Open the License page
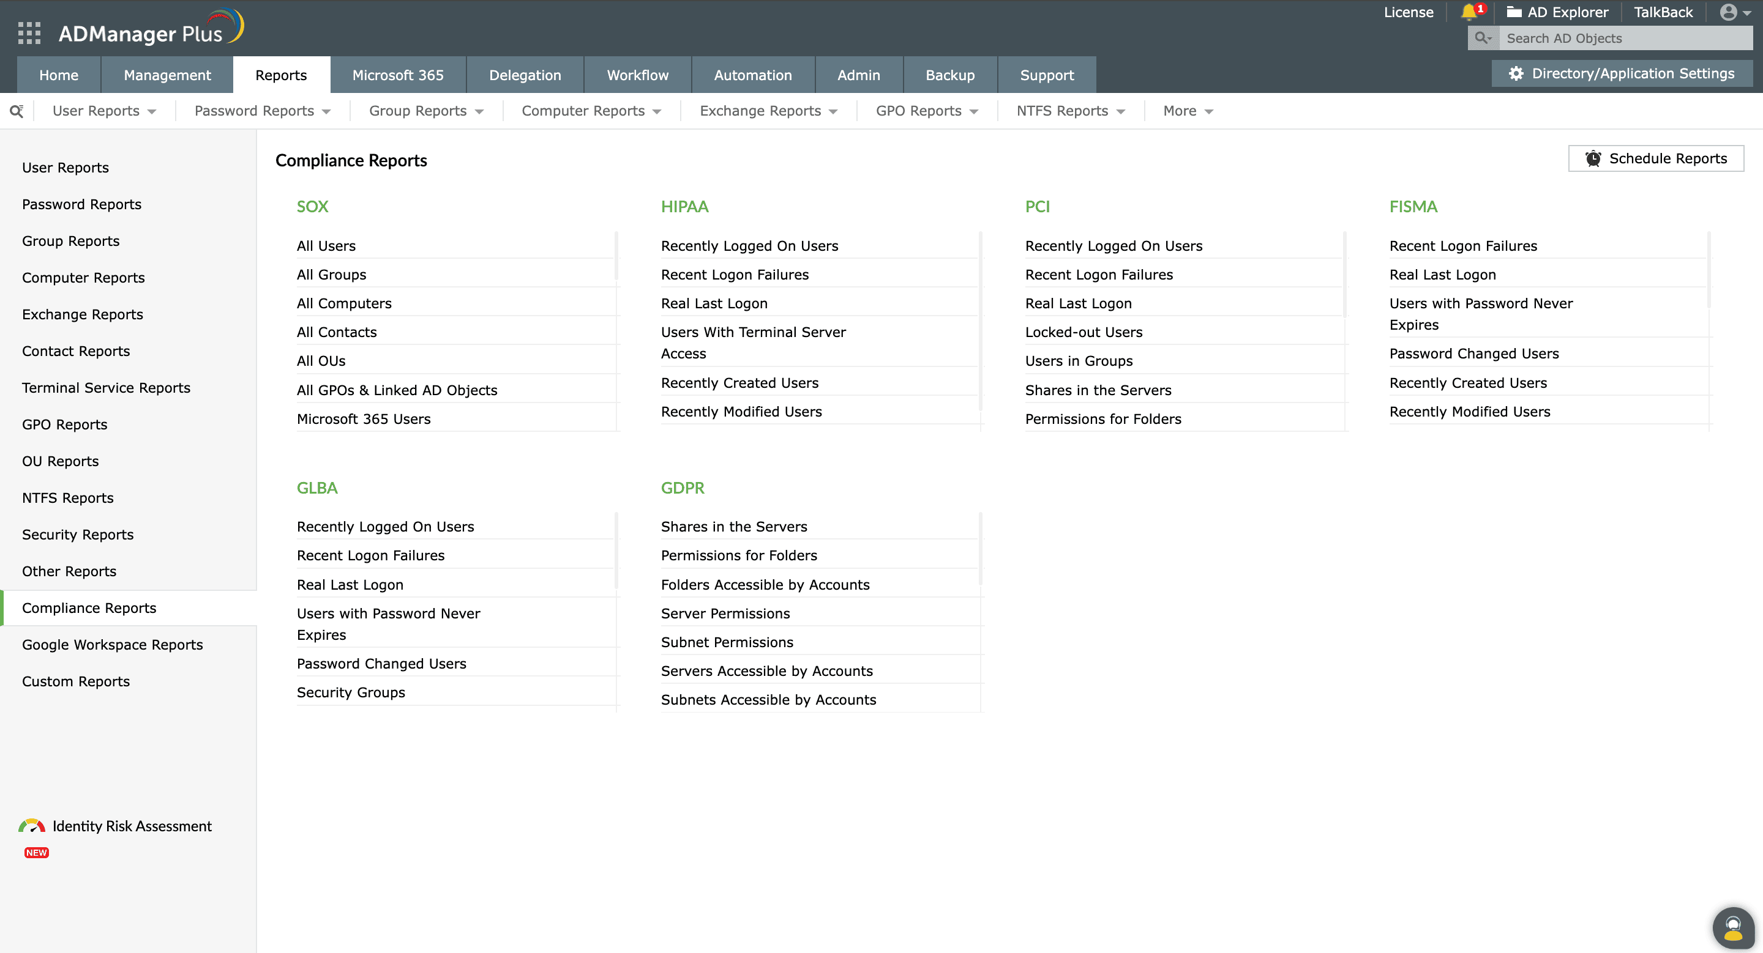 point(1408,12)
